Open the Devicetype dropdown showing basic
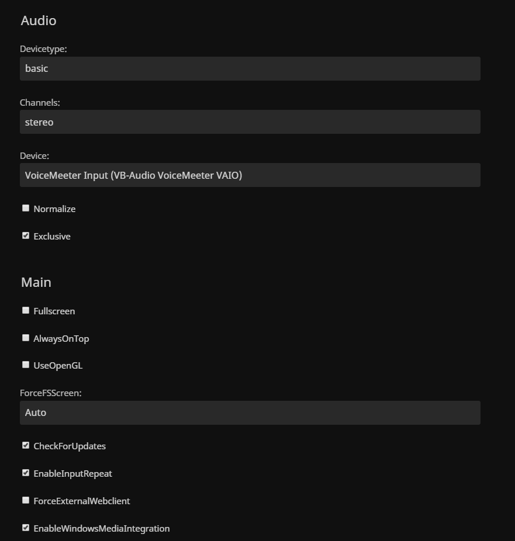This screenshot has width=515, height=541. click(x=250, y=68)
